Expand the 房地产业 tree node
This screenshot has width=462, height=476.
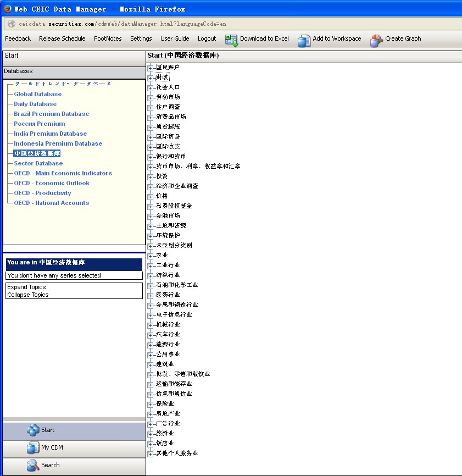[150, 414]
